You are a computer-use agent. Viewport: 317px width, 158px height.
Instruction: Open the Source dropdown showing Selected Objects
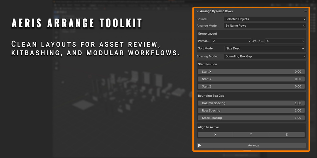point(265,19)
